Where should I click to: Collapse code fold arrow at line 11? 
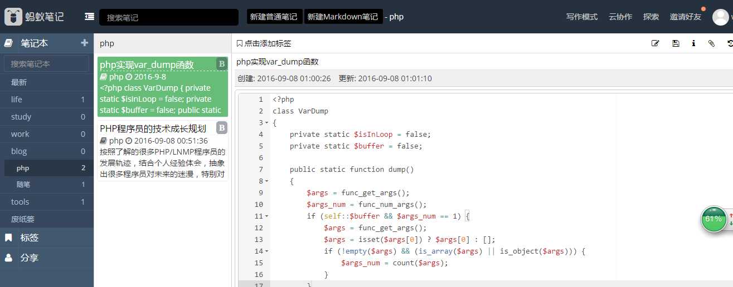coord(267,216)
